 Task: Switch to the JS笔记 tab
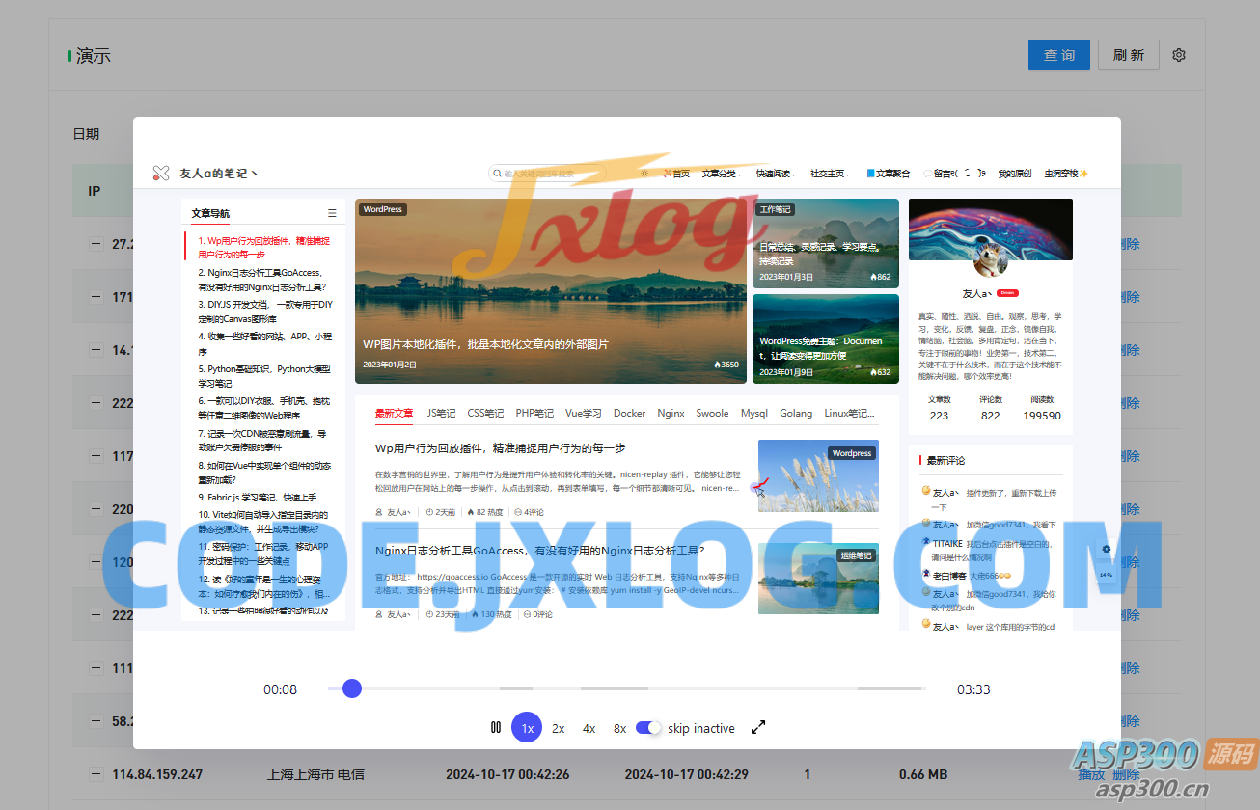coord(441,413)
